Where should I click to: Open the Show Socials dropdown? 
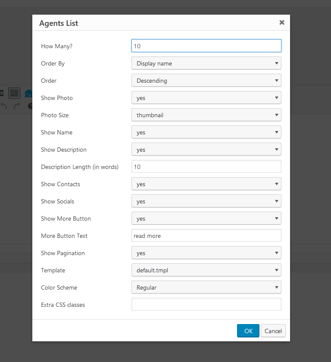point(206,201)
